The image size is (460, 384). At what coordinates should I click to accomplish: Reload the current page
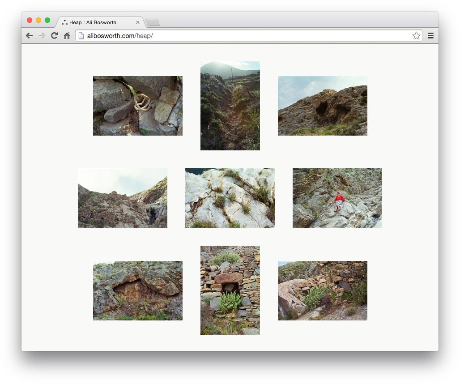[x=54, y=36]
